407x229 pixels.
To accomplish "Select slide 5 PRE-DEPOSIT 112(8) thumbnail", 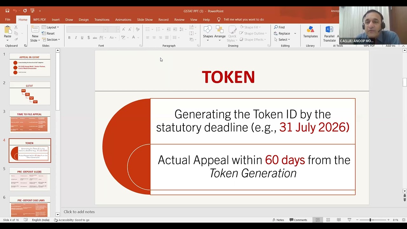I will [30, 179].
